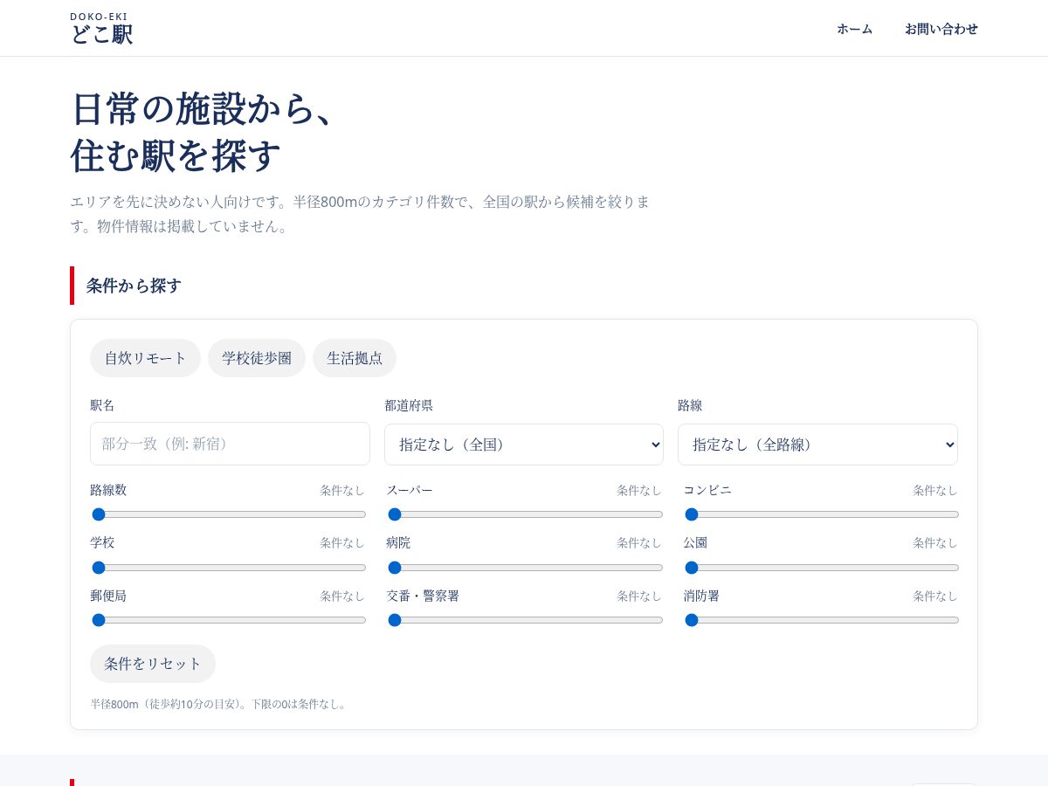Click the 公園 slider

click(822, 568)
